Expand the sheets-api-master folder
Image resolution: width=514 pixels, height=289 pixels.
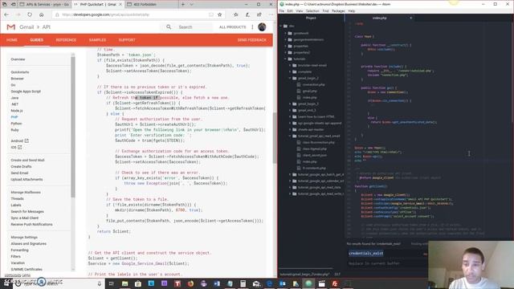[290, 130]
